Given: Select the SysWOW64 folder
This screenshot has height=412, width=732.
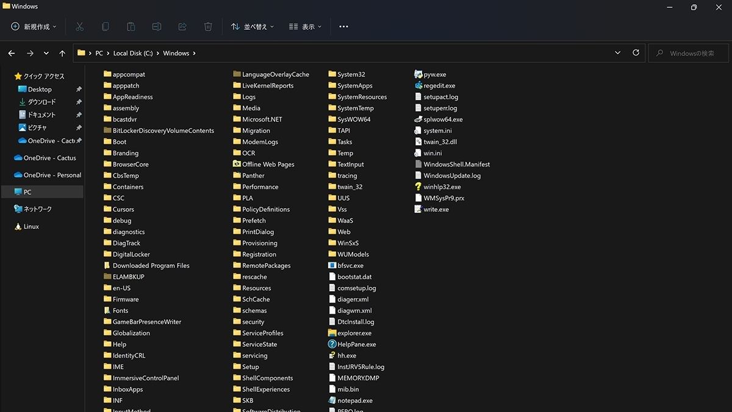Looking at the screenshot, I should (349, 120).
